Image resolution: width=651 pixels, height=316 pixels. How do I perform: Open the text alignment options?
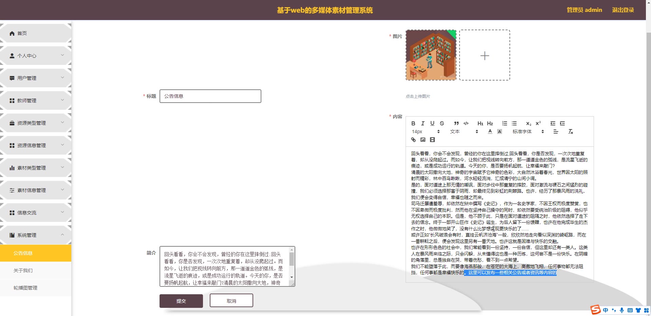[x=556, y=131]
